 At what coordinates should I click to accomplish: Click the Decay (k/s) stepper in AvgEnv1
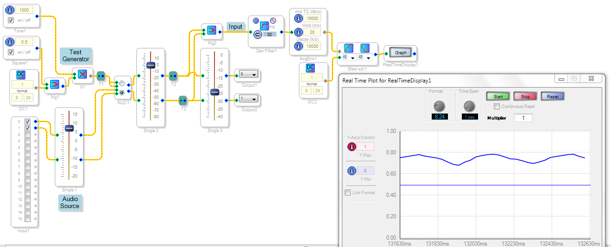pos(299,46)
